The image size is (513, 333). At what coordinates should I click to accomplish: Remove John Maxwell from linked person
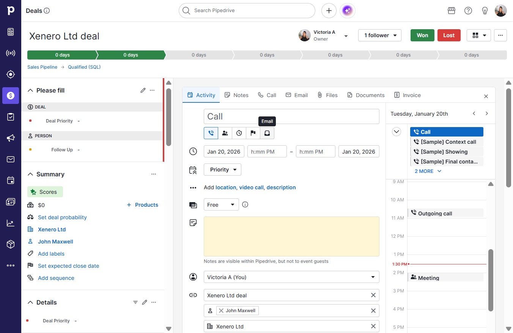221,311
